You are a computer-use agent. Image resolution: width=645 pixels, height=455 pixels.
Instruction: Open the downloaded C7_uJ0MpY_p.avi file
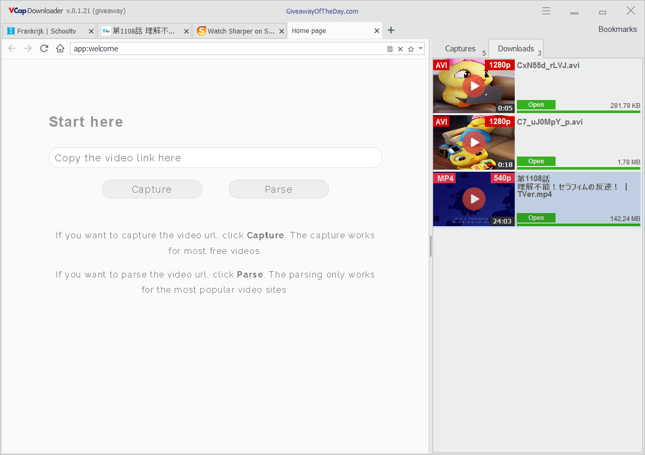click(x=536, y=161)
